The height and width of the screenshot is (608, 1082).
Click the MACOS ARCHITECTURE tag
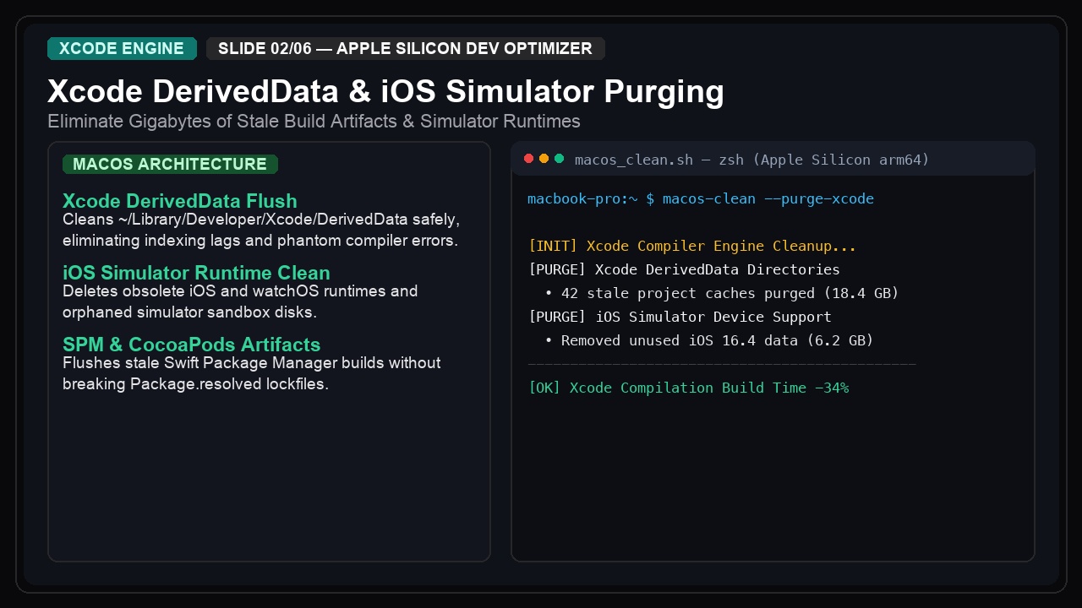pyautogui.click(x=170, y=164)
